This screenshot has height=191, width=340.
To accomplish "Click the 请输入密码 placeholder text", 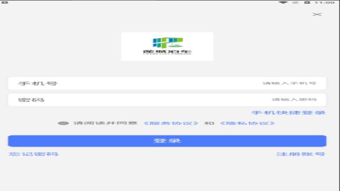I will click(x=294, y=100).
